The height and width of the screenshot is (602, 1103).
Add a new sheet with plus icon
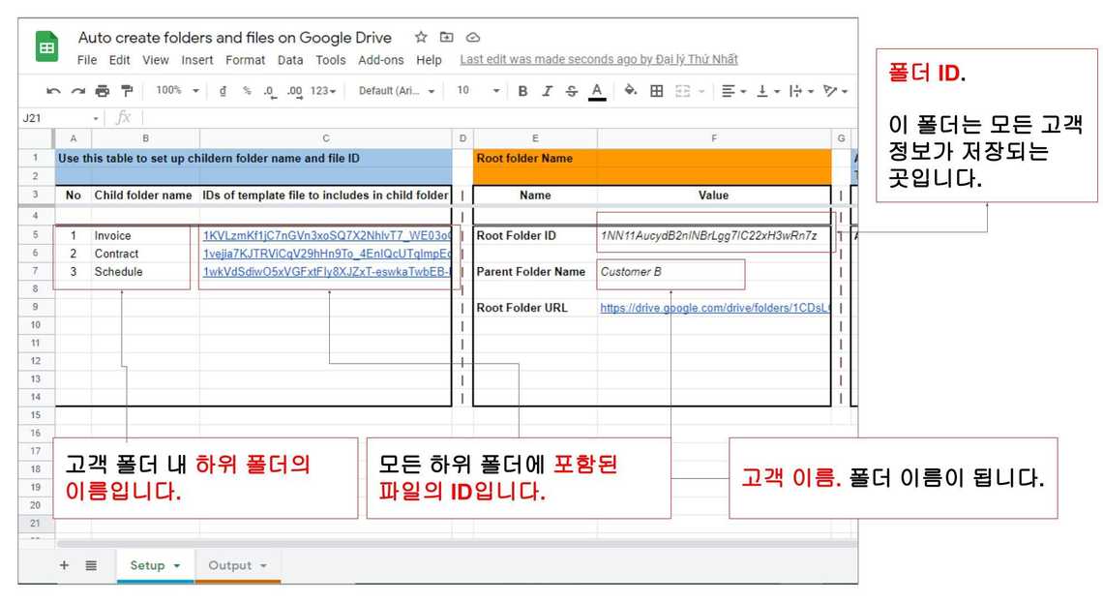pos(64,565)
